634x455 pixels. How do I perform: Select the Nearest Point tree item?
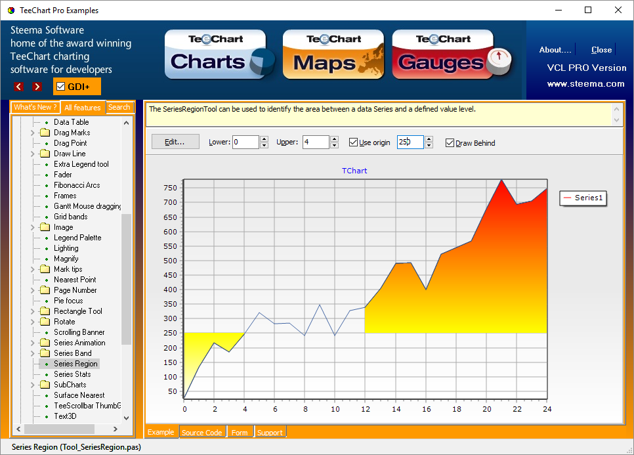[75, 280]
